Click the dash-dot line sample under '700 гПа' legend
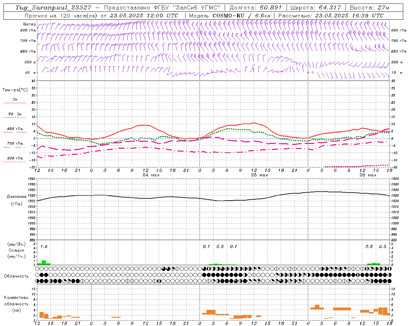This screenshot has height=326, width=408. click(x=14, y=147)
